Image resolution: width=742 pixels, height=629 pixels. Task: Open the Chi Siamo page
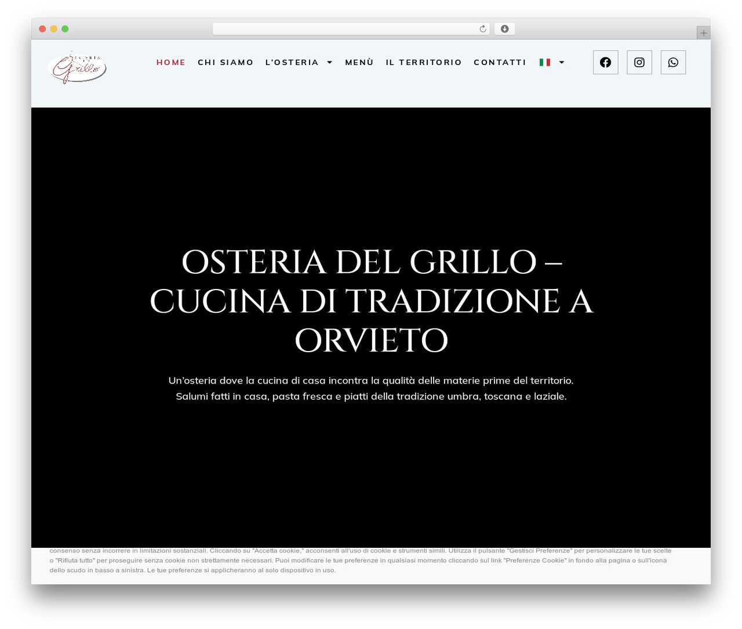(225, 62)
